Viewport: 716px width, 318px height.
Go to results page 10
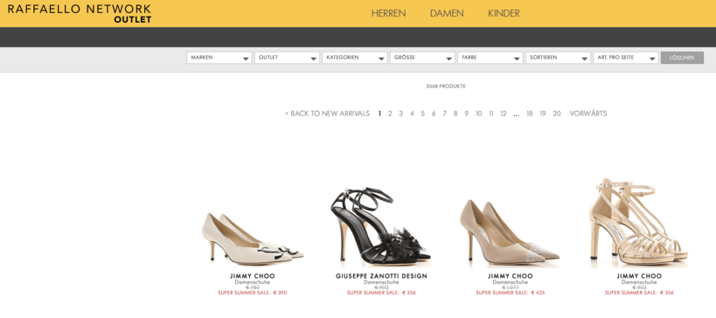click(x=478, y=114)
